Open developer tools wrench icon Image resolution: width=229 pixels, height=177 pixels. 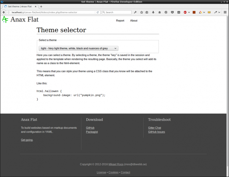pos(135,12)
